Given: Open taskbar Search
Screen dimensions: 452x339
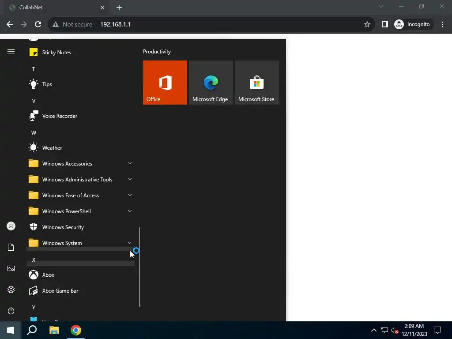Looking at the screenshot, I should [32, 330].
